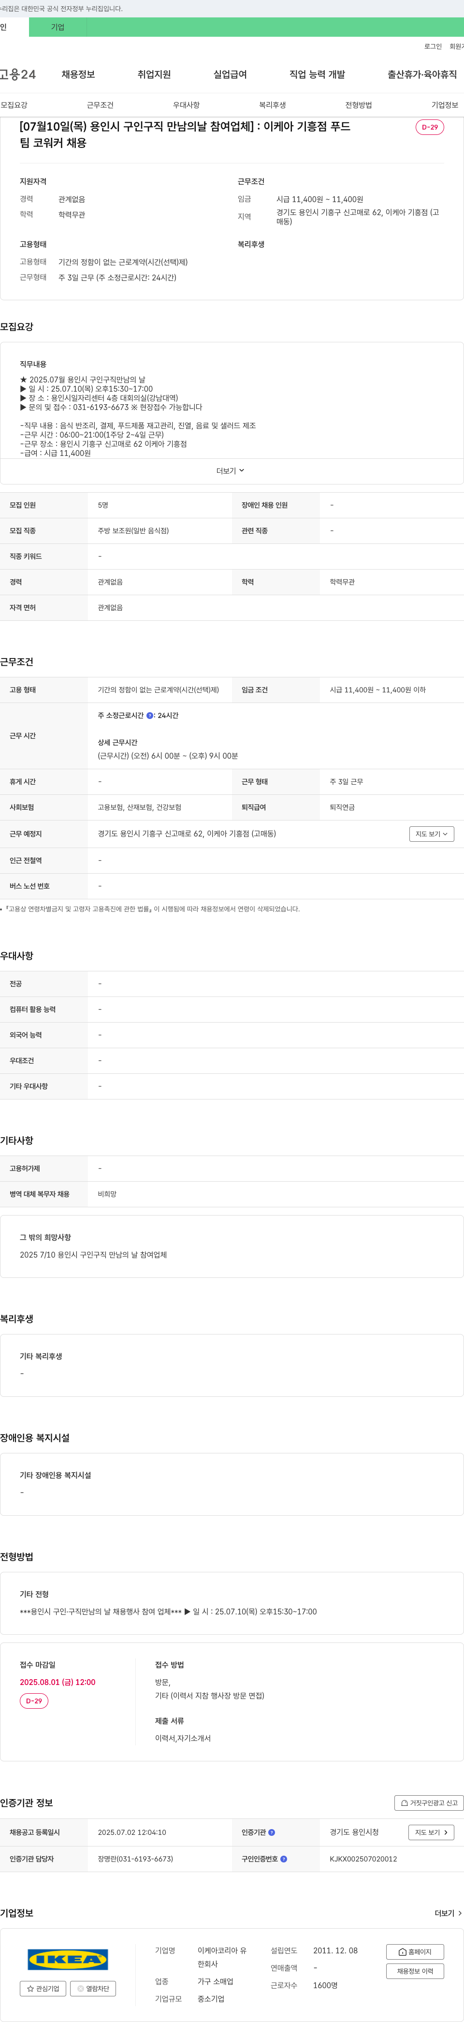The height and width of the screenshot is (2022, 464).
Task: Click the 근로자수 value 1600명
Action: tap(325, 1985)
